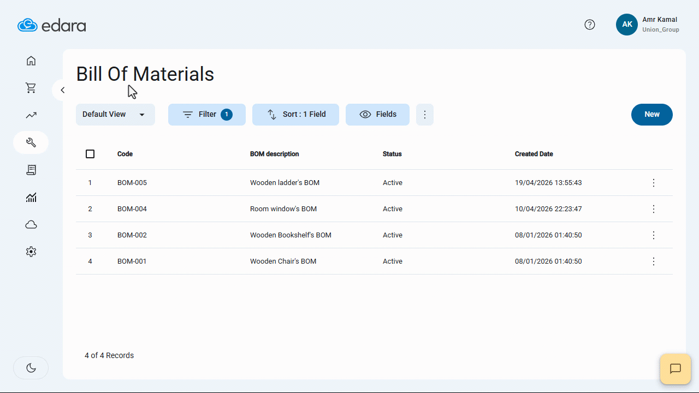
Task: Open the cloud sidebar icon
Action: click(x=31, y=225)
